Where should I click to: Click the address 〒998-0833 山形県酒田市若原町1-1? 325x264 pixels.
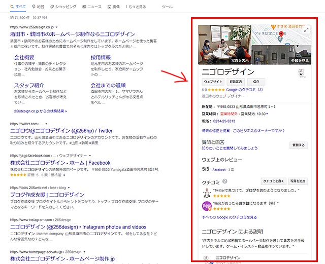(246, 107)
